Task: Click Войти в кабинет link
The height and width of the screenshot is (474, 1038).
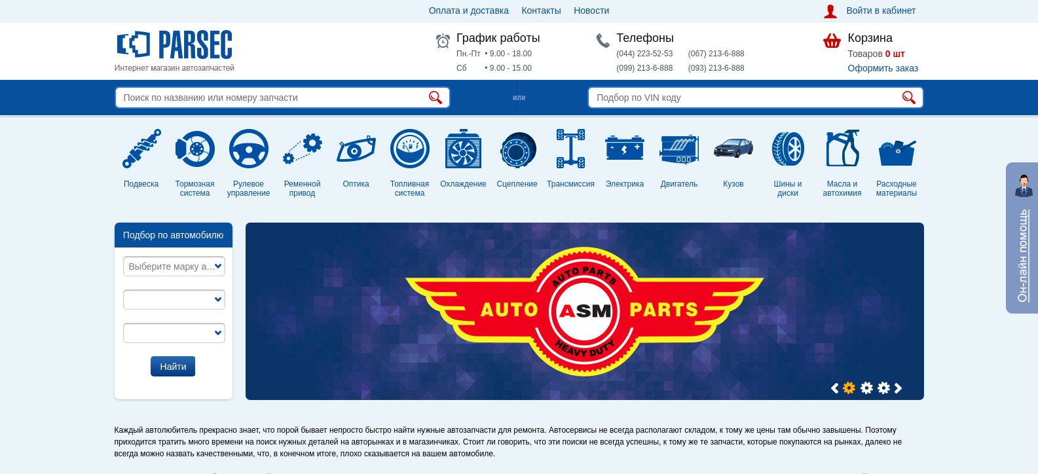Action: point(881,10)
